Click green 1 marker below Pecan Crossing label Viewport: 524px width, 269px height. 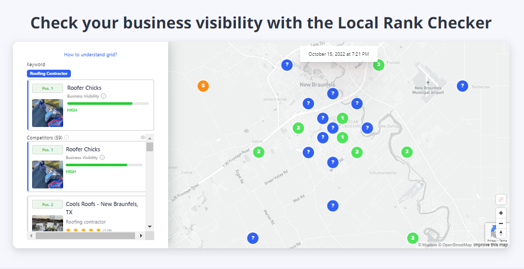pyautogui.click(x=342, y=137)
